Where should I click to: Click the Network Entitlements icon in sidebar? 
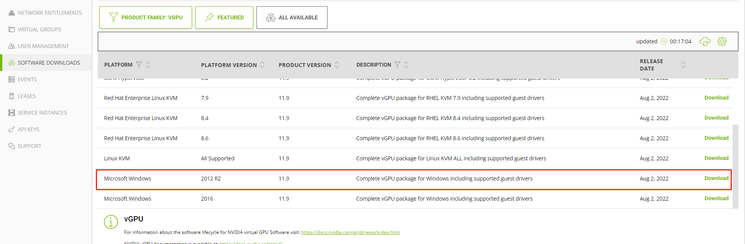pos(12,13)
